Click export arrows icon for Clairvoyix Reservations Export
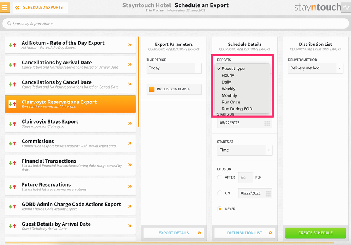 (x=13, y=104)
